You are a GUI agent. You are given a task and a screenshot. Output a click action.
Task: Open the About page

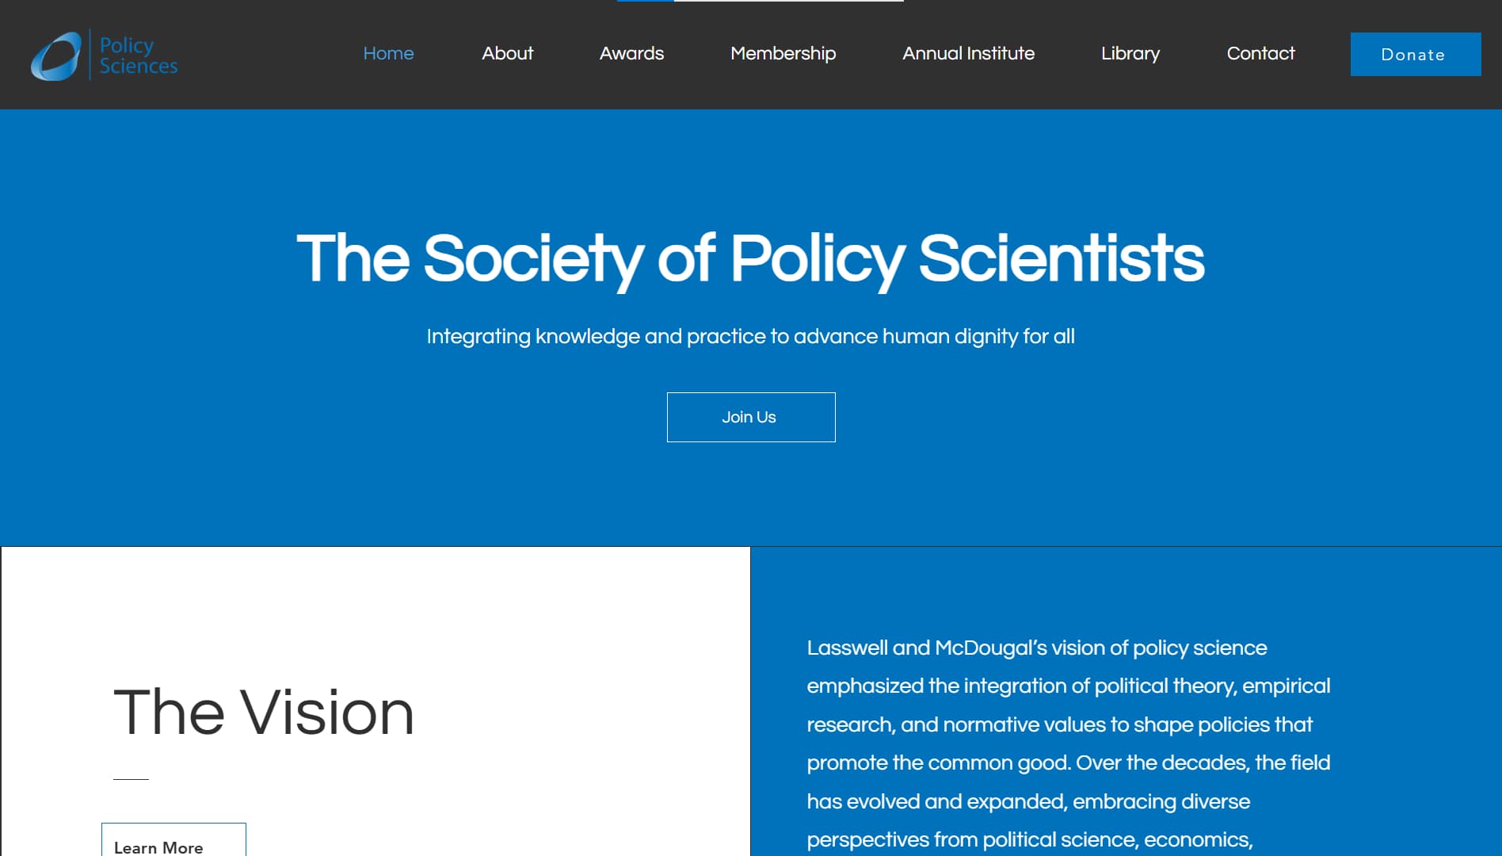pyautogui.click(x=507, y=53)
